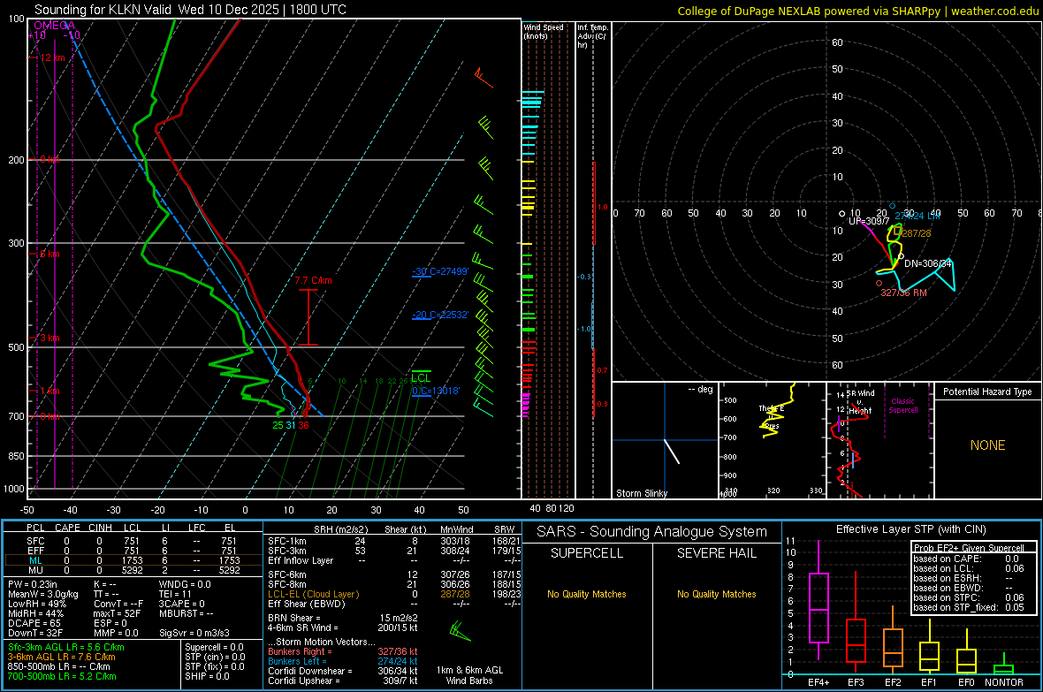
Task: Click the 'UP=309/7' hodograph label
Action: (x=869, y=221)
